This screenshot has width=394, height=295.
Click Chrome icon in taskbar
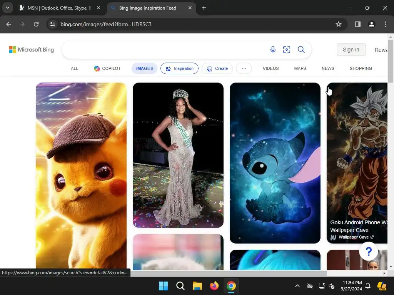click(231, 286)
